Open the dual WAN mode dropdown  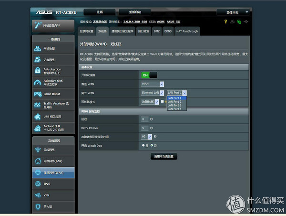(150, 102)
